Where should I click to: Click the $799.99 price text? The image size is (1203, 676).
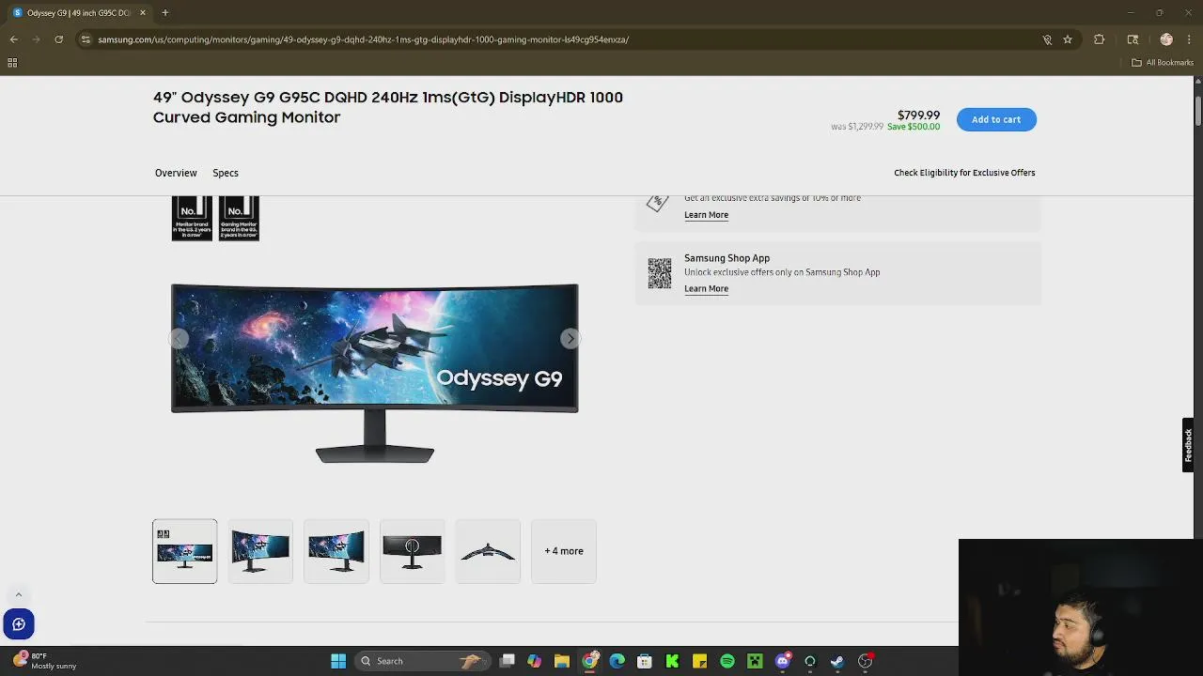pos(918,115)
